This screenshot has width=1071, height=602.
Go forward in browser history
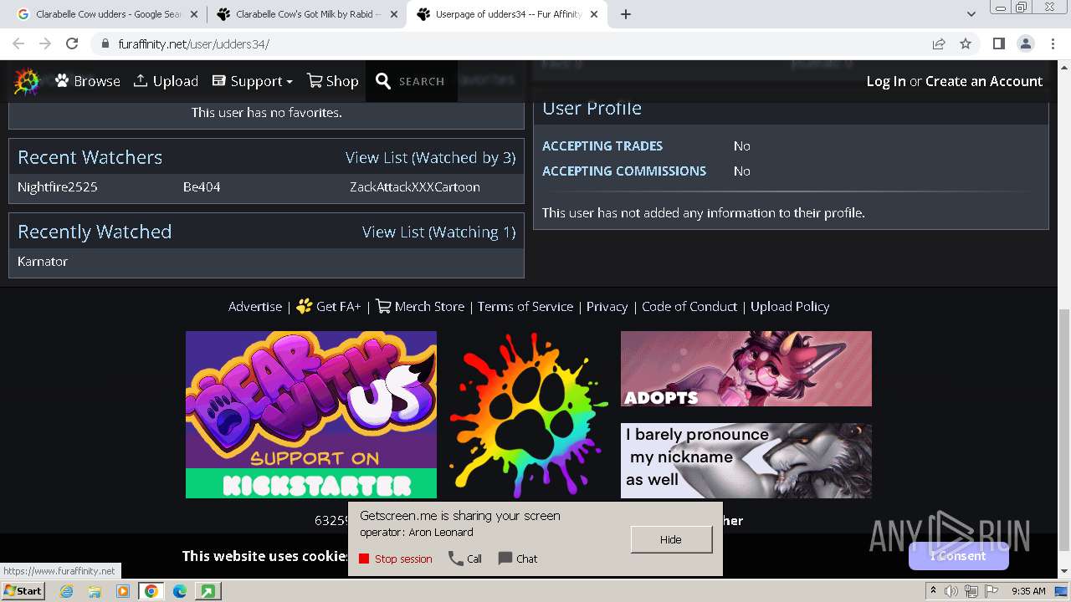(45, 43)
